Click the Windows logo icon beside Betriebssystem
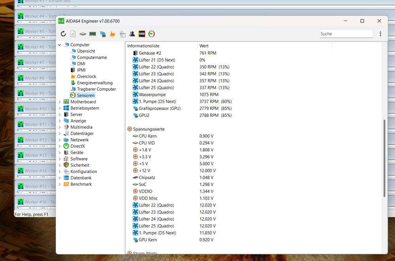The height and width of the screenshot is (261, 395). 66,108
